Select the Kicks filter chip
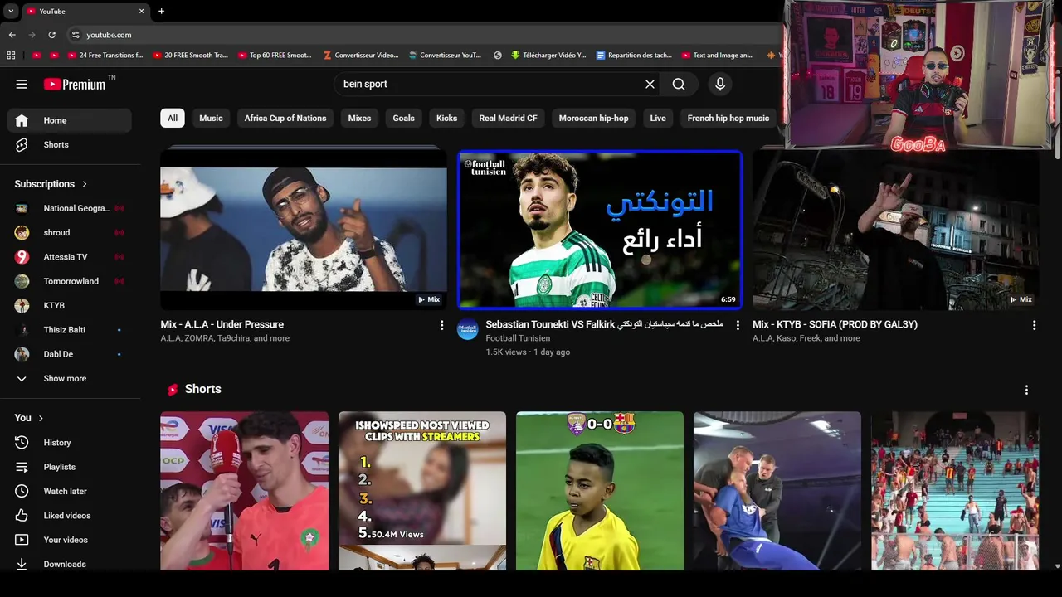Image resolution: width=1062 pixels, height=597 pixels. [446, 118]
